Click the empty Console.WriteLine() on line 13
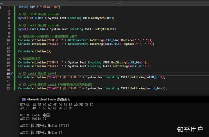The width and height of the screenshot is (209, 137). (x=35, y=51)
